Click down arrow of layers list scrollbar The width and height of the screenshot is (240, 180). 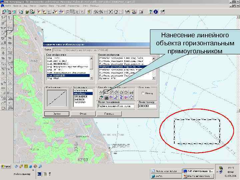tap(91, 78)
